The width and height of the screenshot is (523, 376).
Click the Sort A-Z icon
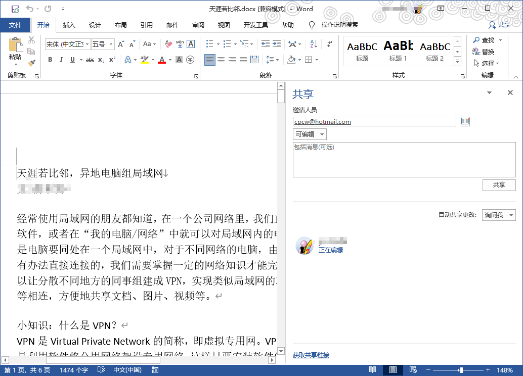(313, 44)
